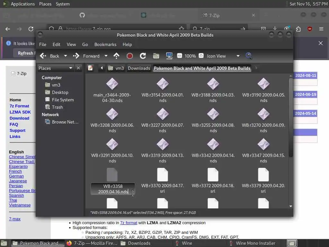Click the Esperanto language link

click(18, 166)
